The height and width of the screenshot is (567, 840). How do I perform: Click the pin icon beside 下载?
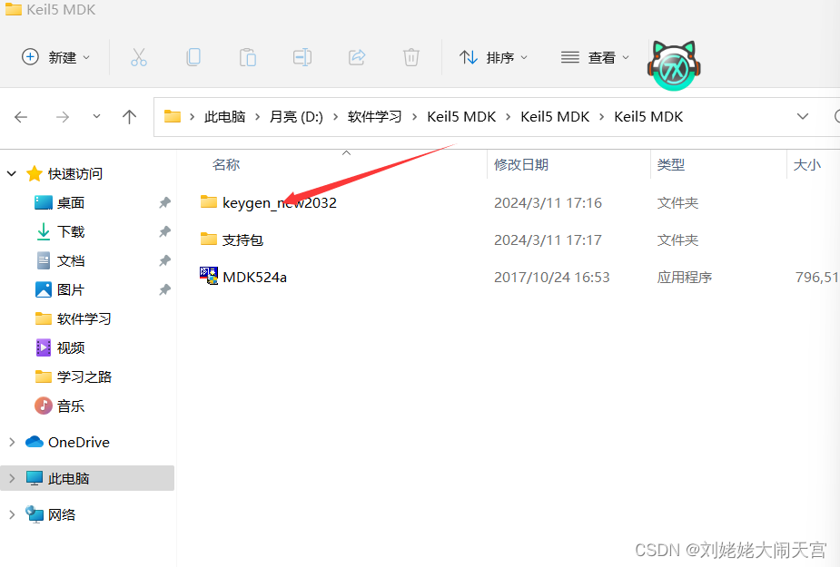(164, 232)
